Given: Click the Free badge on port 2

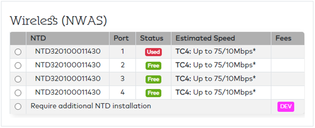Looking at the screenshot, I should point(154,66).
